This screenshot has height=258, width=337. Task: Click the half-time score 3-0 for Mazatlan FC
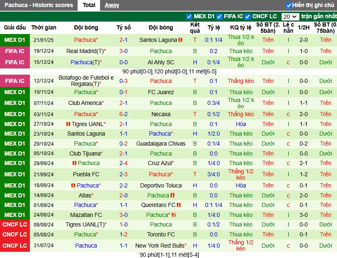coord(303,215)
